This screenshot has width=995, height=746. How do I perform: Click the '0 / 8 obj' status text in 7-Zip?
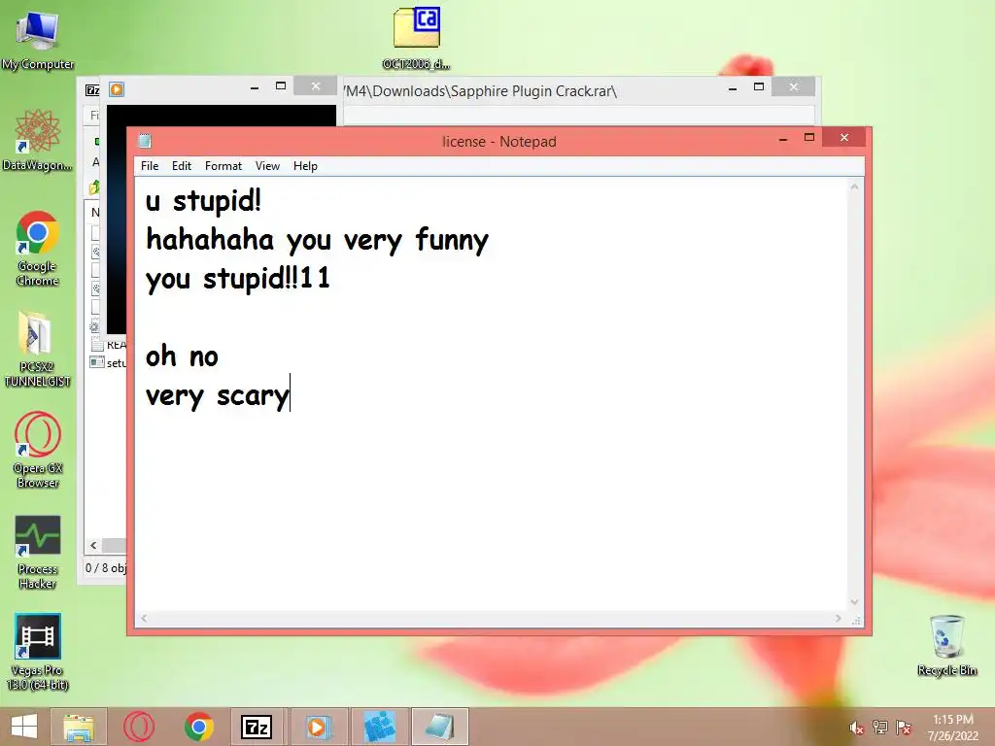(106, 567)
